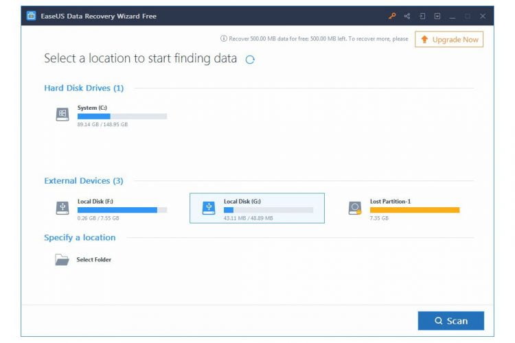
Task: Click the Lost Partition-1 name
Action: point(390,201)
